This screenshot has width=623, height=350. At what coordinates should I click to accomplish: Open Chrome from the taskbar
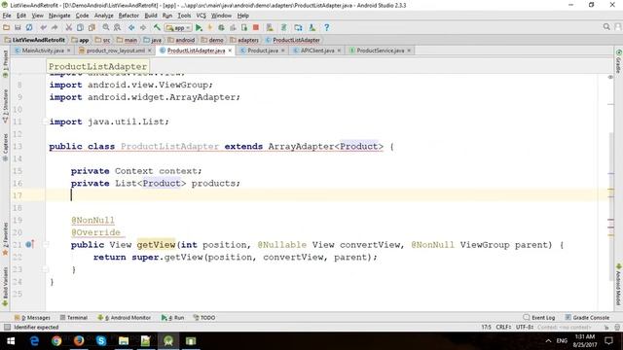coord(56,341)
